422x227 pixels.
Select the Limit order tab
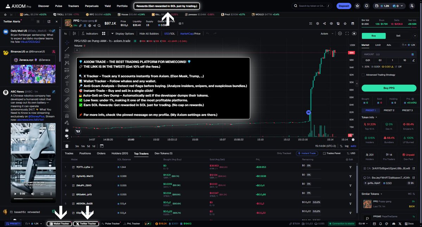pyautogui.click(x=378, y=45)
